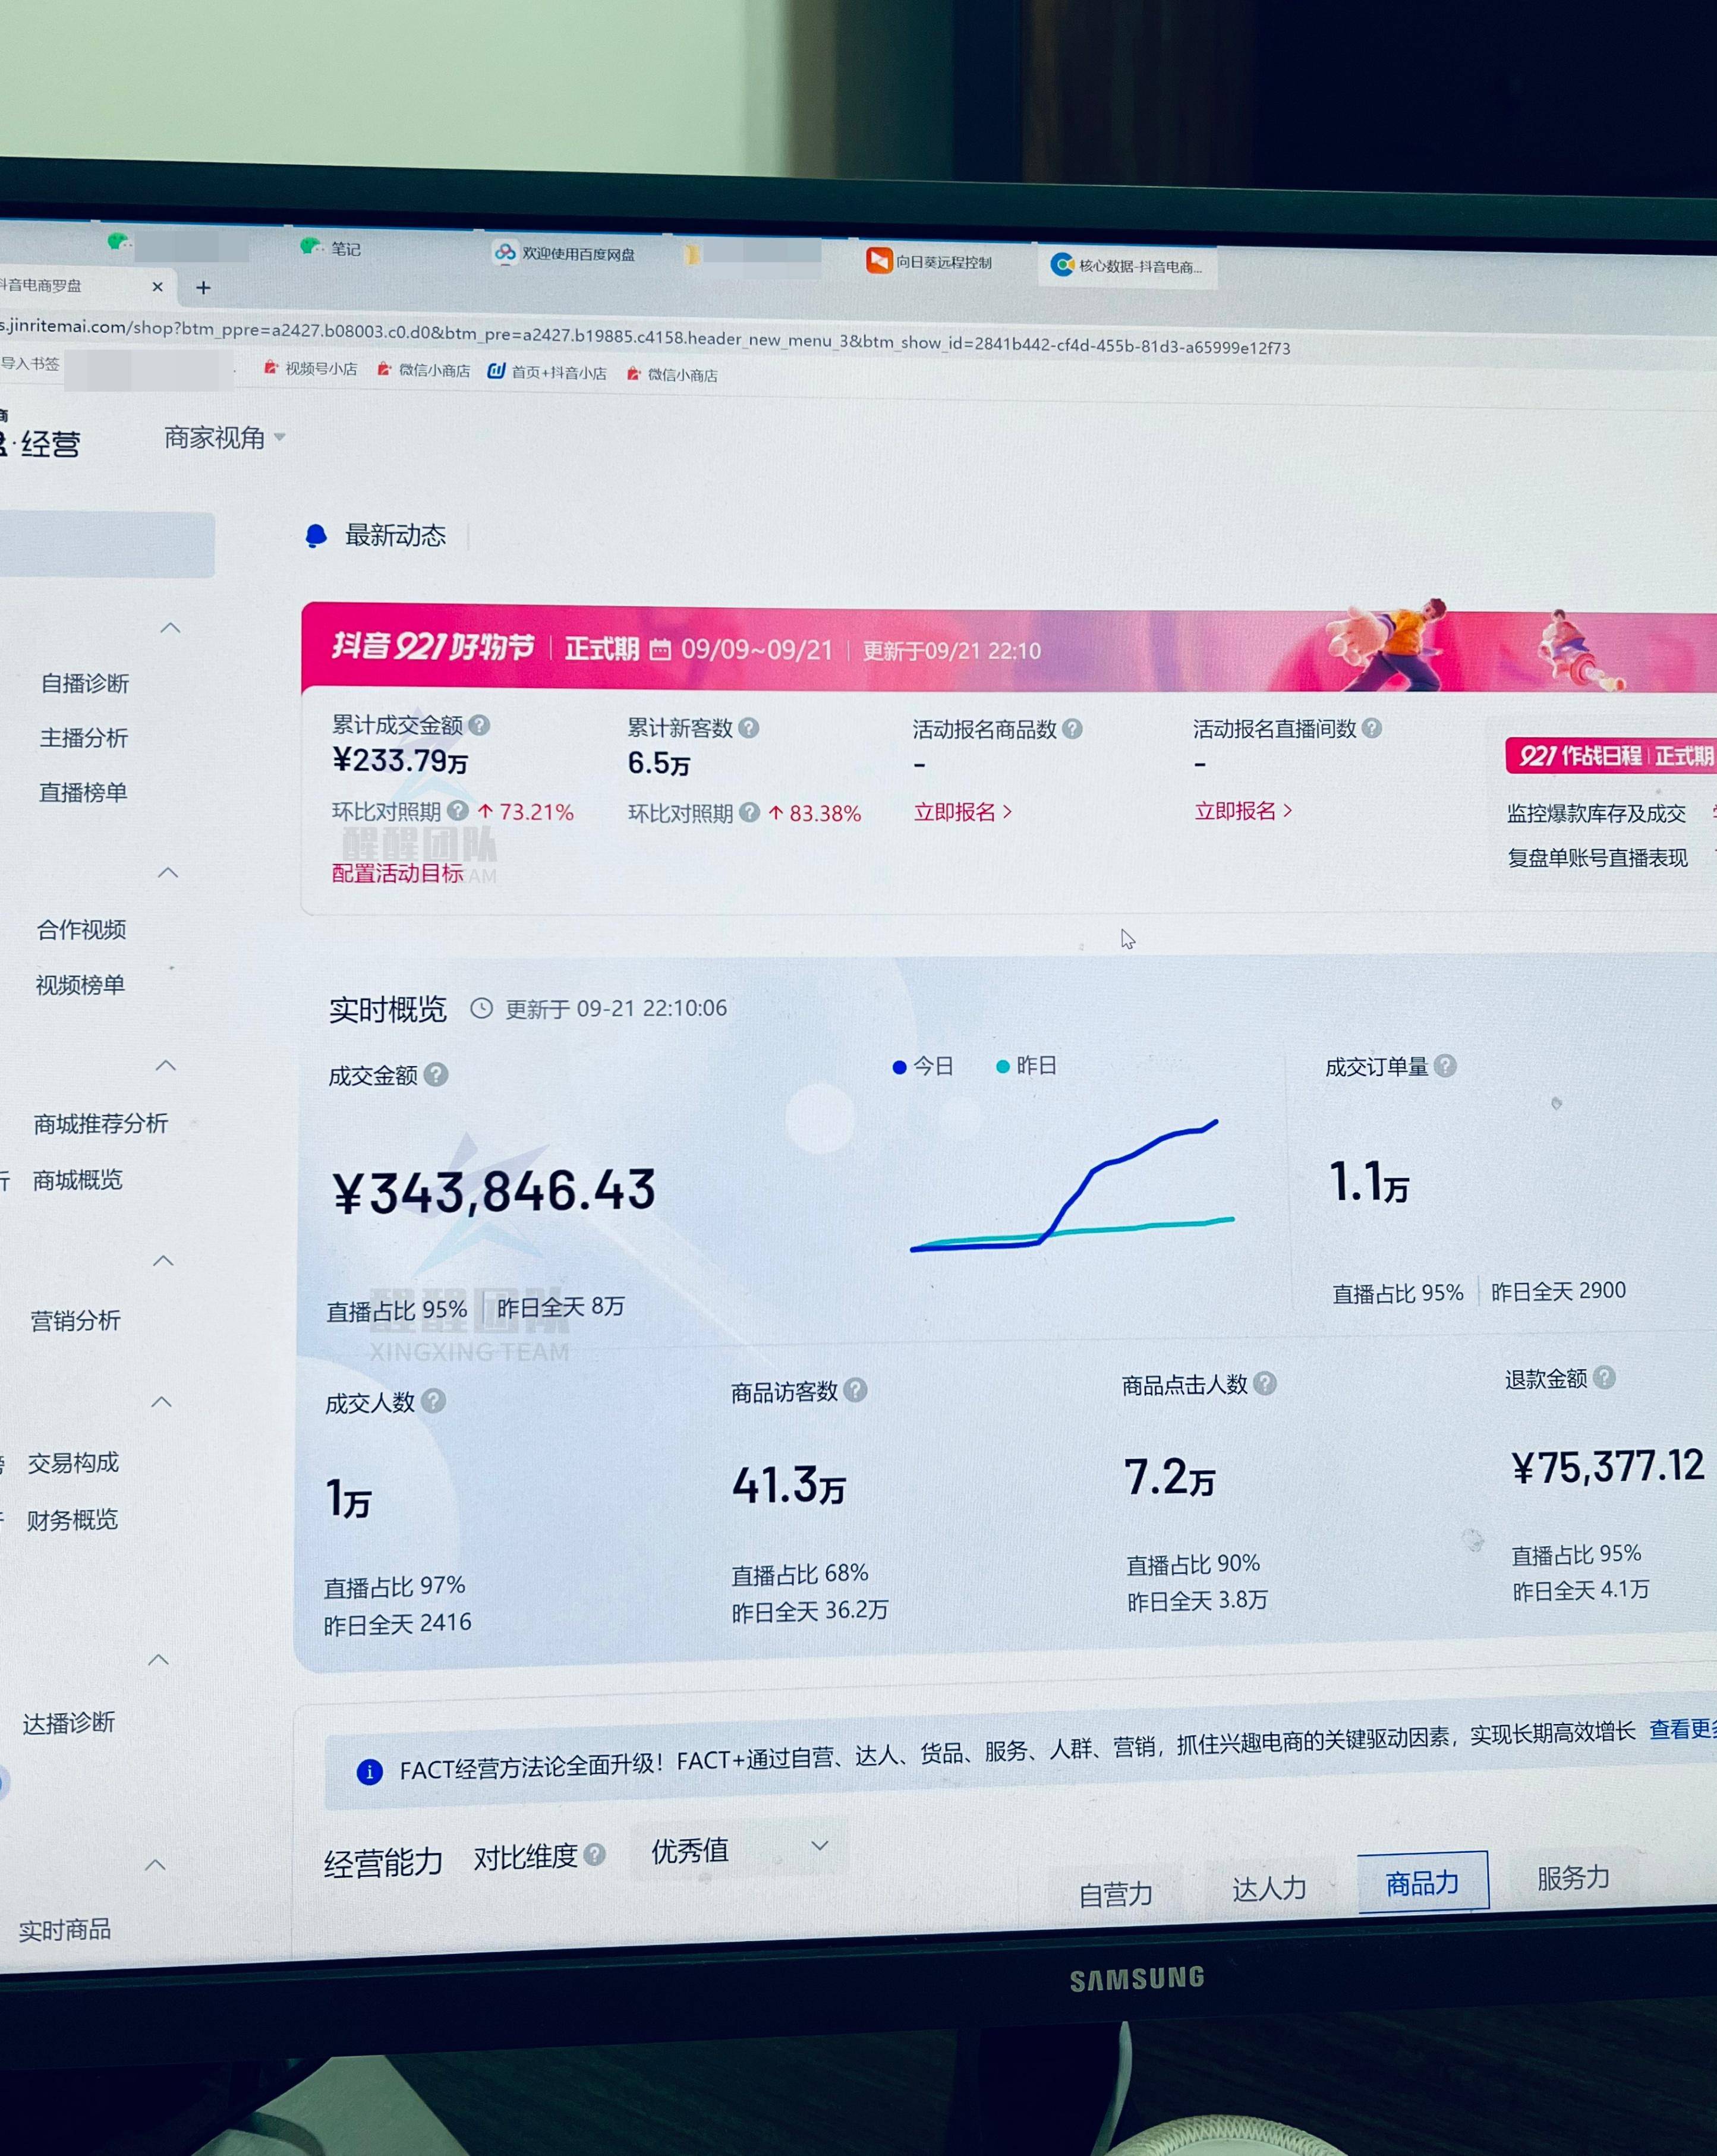The image size is (1717, 2156).
Task: Click help icon beside 退款金额
Action: 1603,1378
